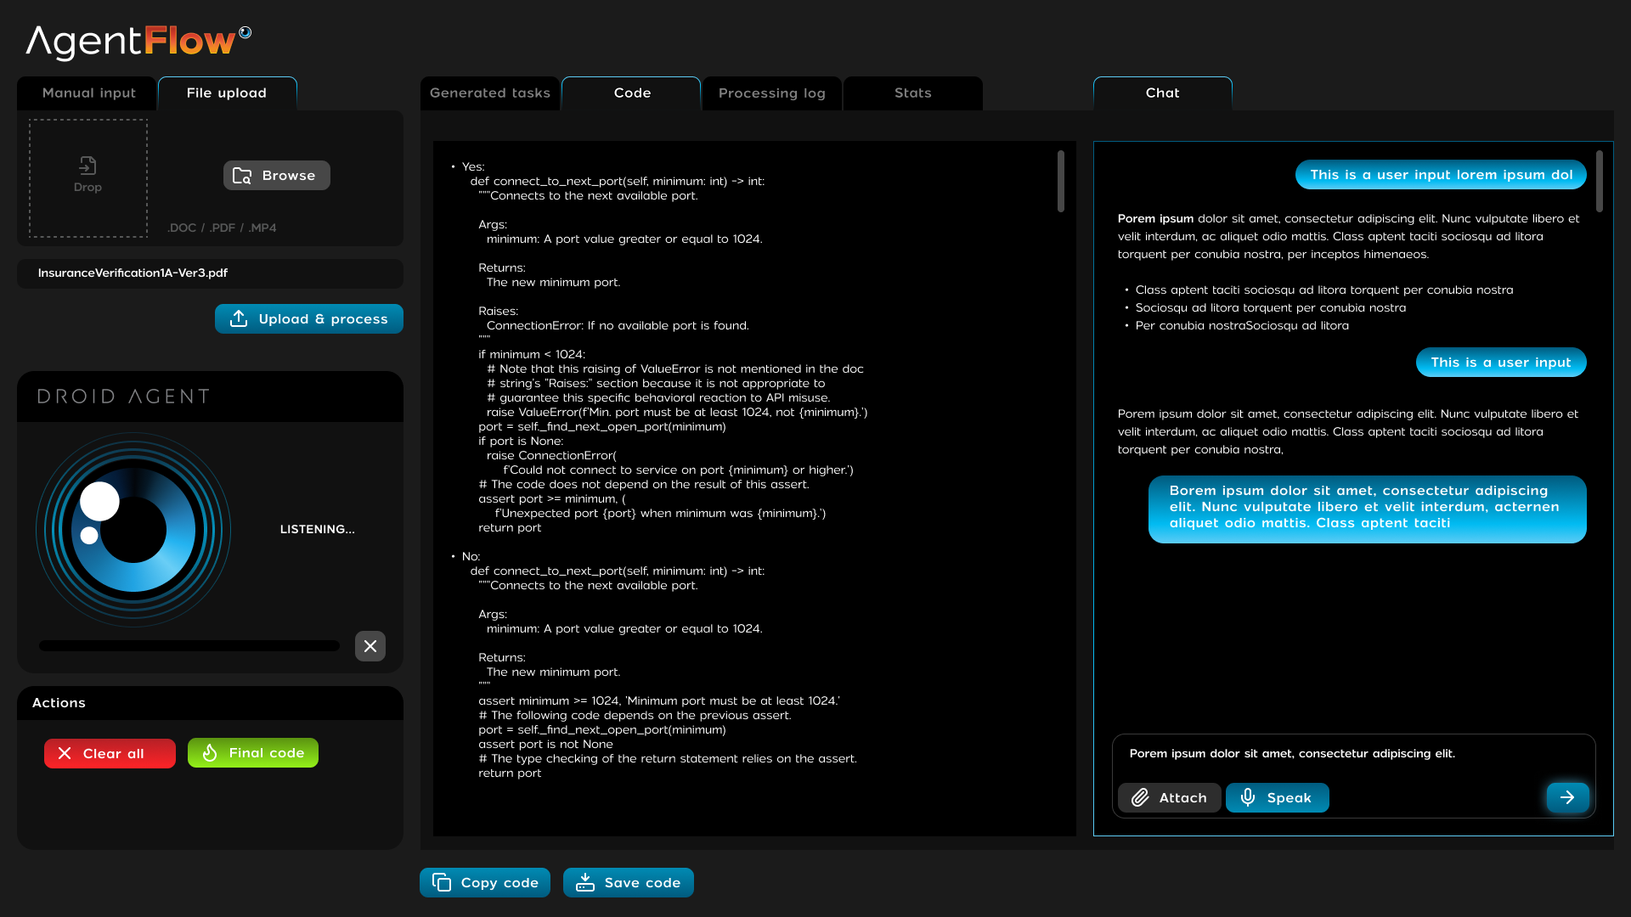
Task: Click the Drop file icon area
Action: tap(87, 177)
